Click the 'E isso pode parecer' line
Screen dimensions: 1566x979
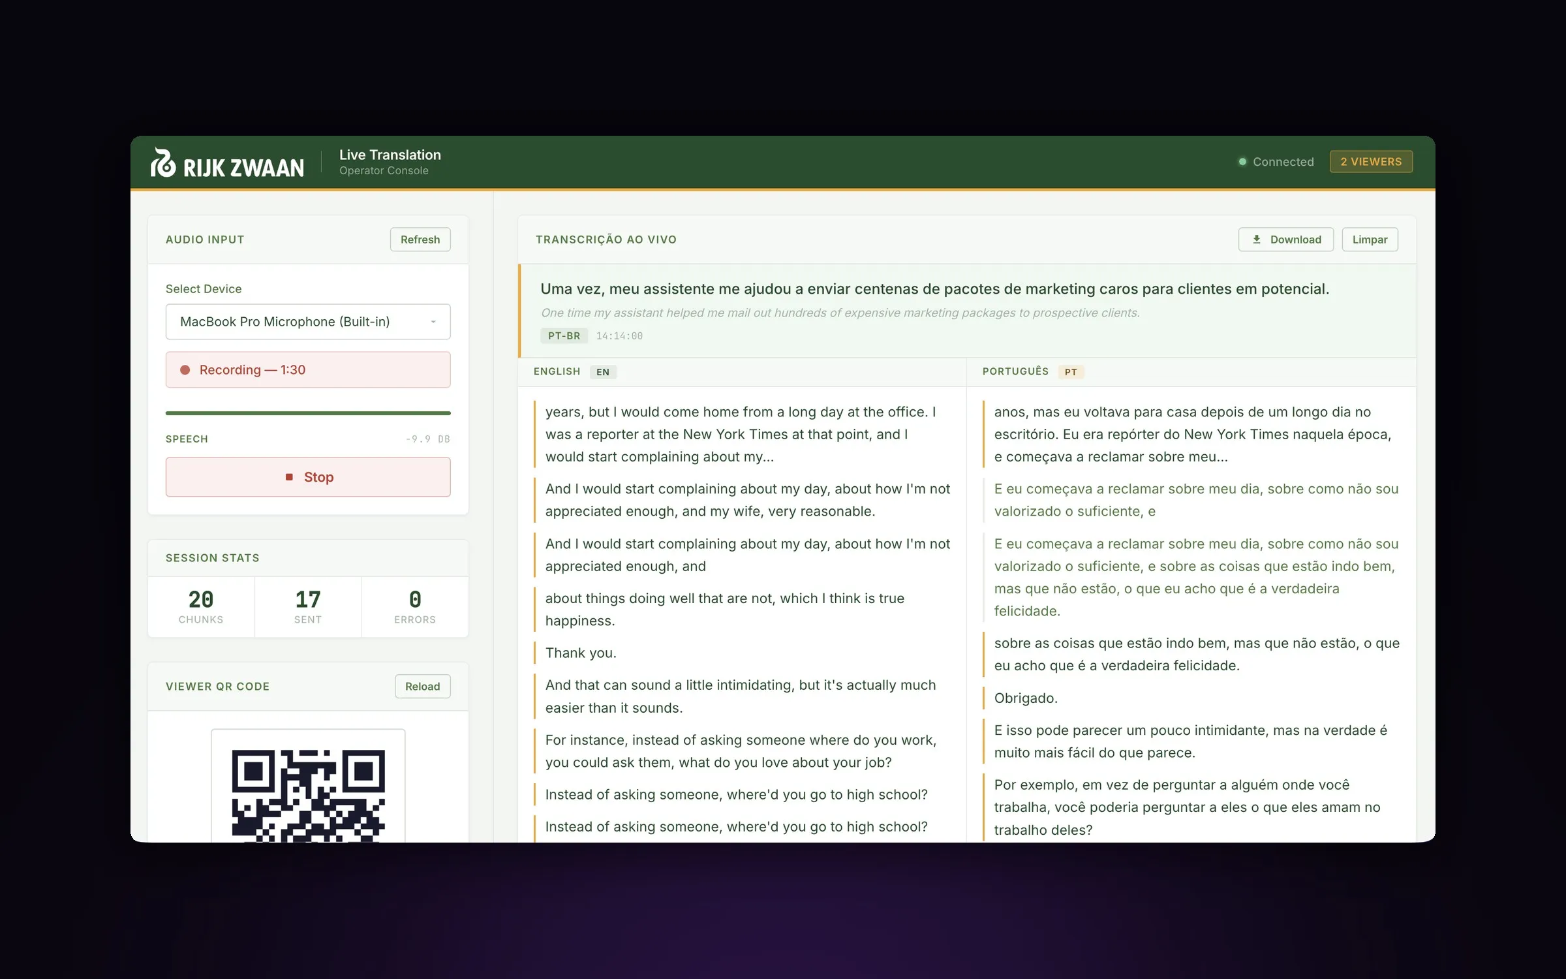[x=1190, y=741]
